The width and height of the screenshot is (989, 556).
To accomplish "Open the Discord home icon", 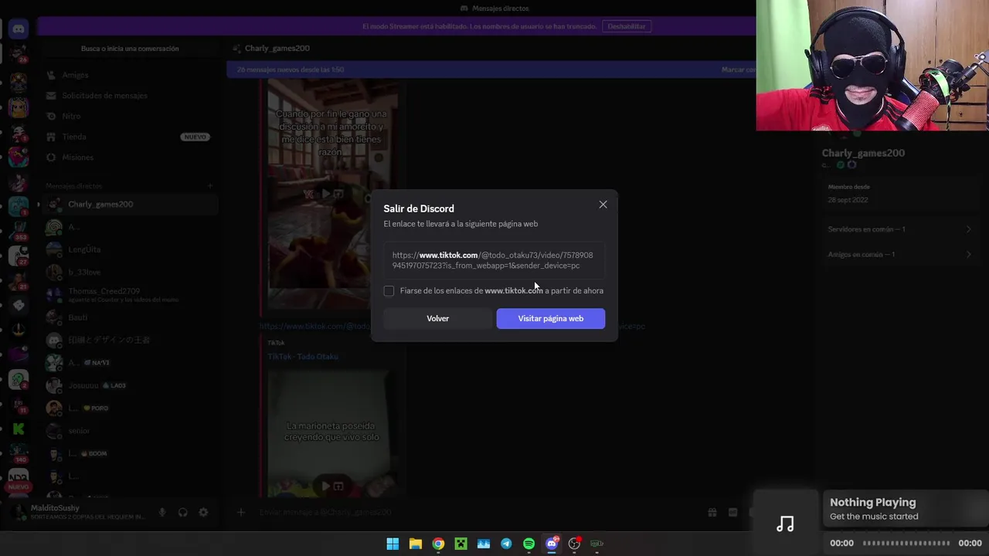I will [x=18, y=29].
